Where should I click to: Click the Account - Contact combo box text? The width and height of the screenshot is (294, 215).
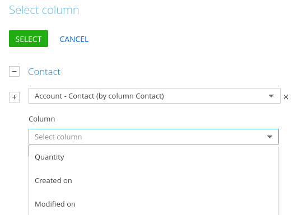[x=99, y=96]
